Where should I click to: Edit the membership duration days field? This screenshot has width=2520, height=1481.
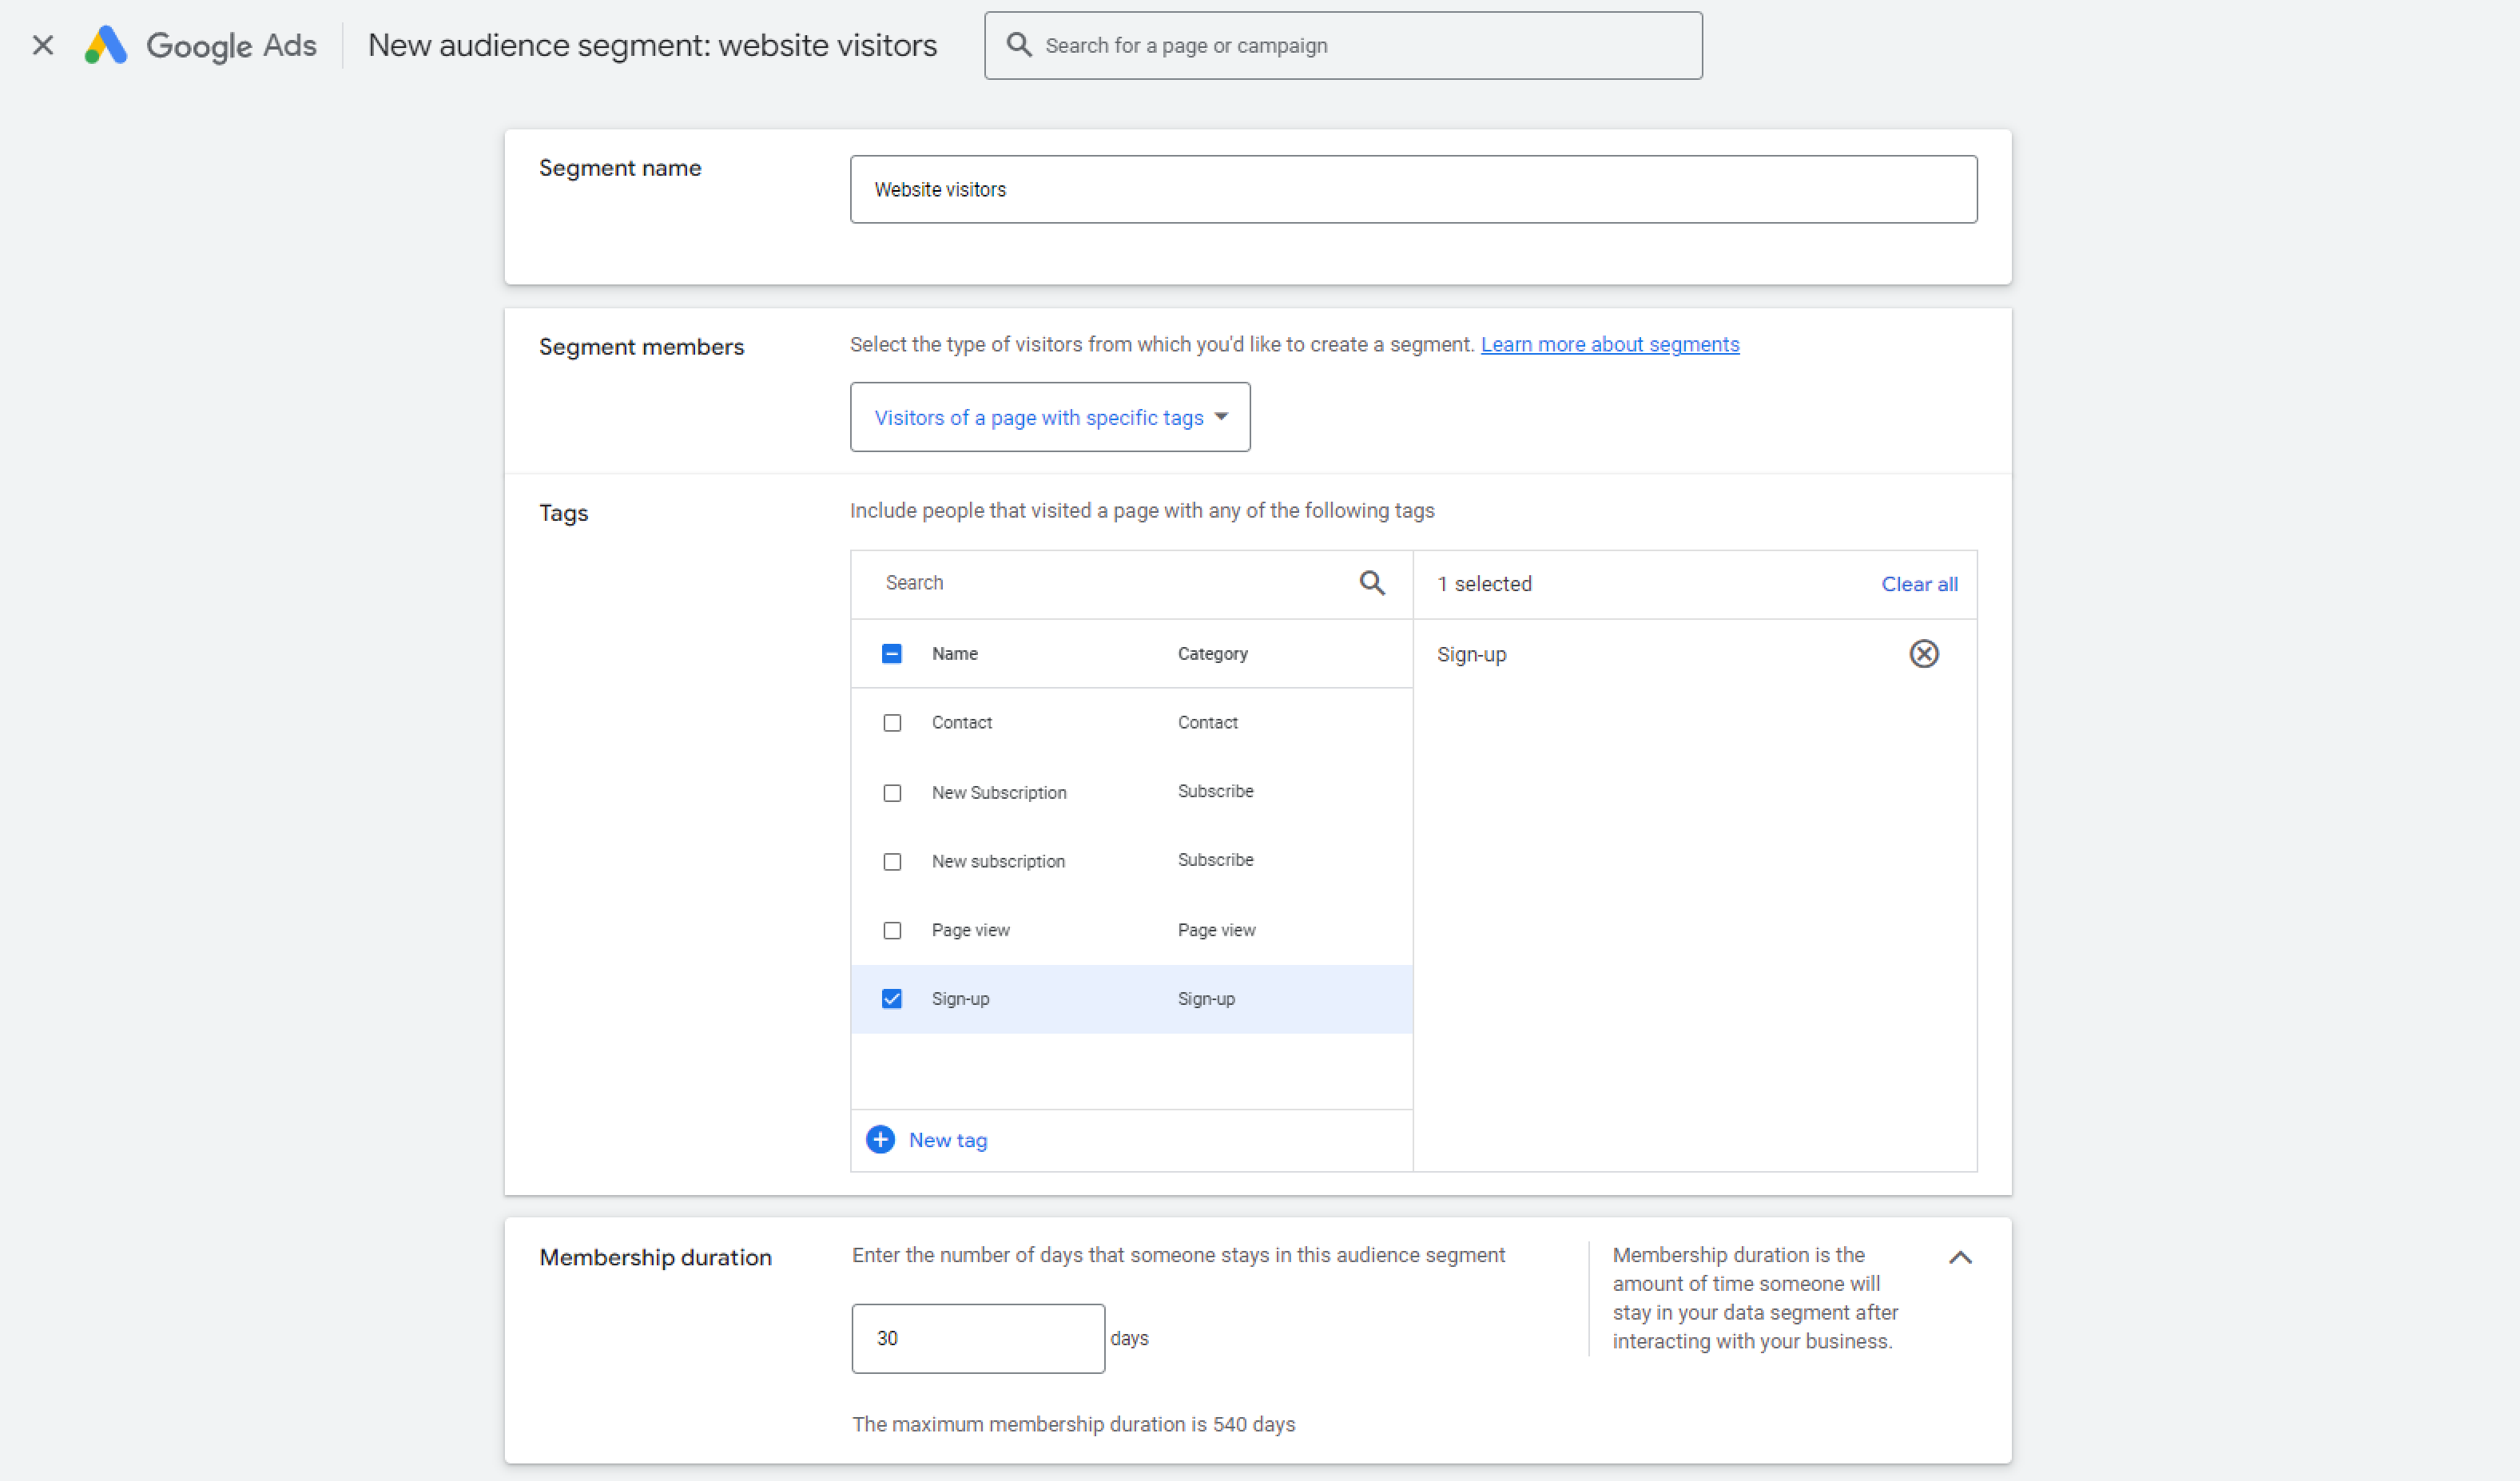click(x=978, y=1338)
